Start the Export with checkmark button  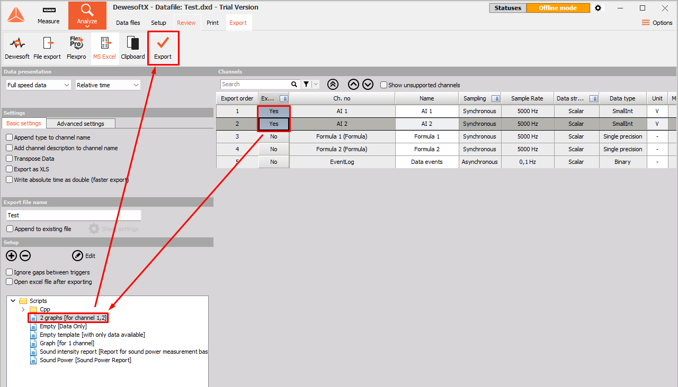163,48
